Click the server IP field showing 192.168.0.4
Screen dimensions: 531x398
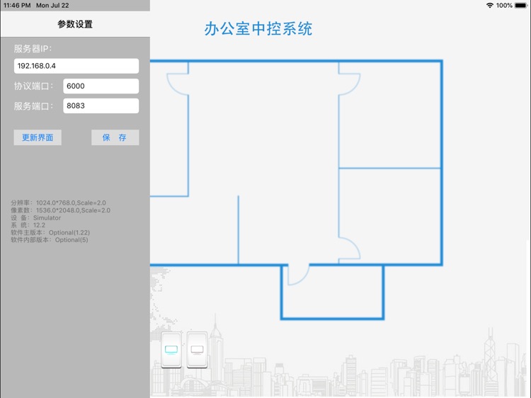tap(76, 66)
